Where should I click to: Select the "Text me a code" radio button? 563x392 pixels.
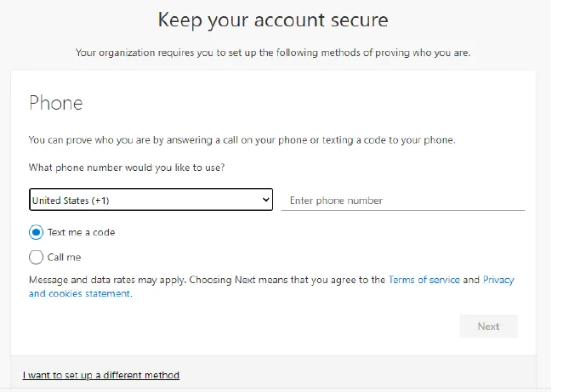tap(36, 232)
